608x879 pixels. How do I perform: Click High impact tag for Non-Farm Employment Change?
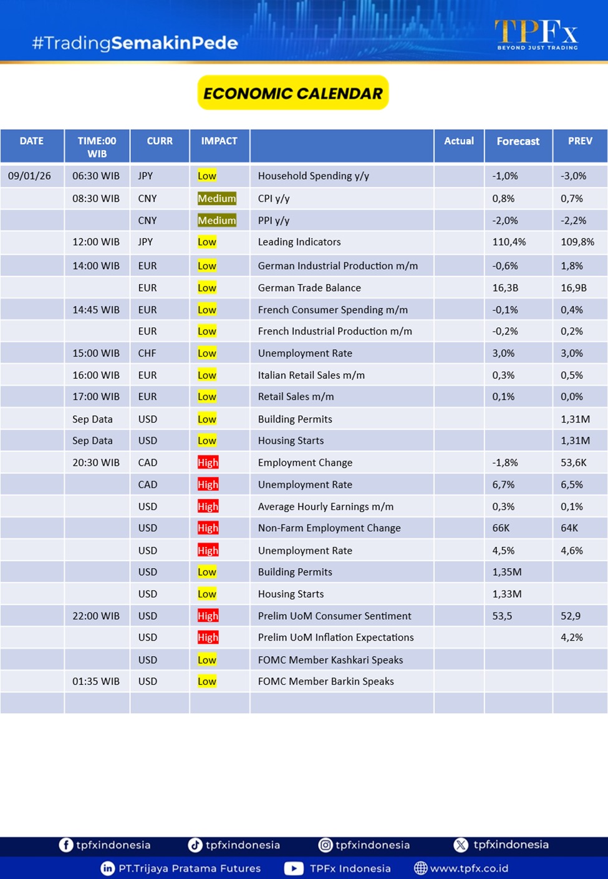(208, 528)
